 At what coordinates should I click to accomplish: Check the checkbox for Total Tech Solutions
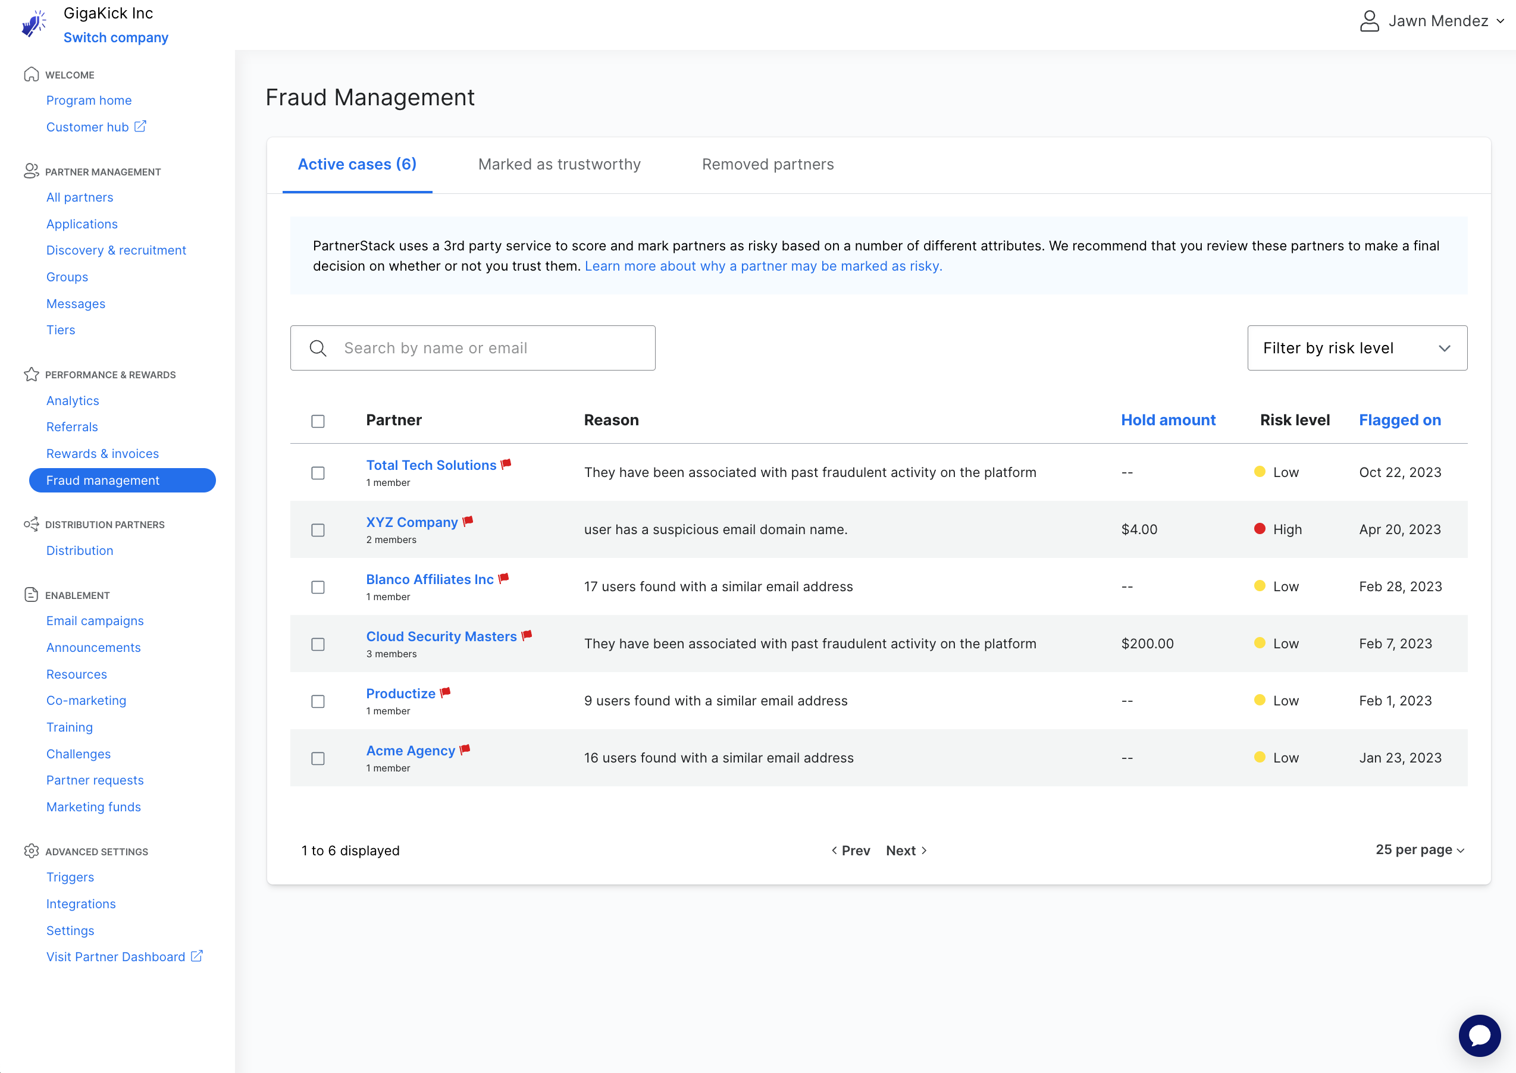coord(318,473)
